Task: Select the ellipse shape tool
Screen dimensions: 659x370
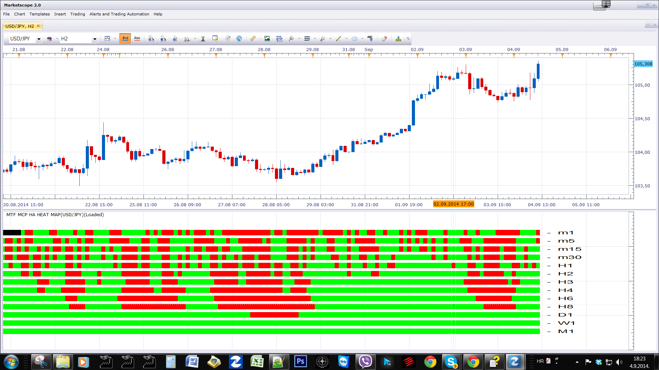Action: pos(355,39)
